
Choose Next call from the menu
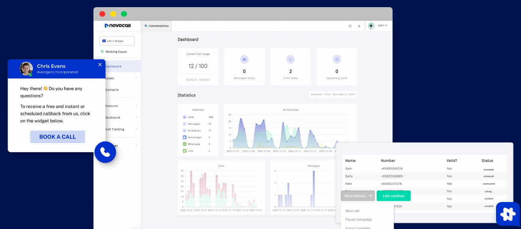coord(352,211)
